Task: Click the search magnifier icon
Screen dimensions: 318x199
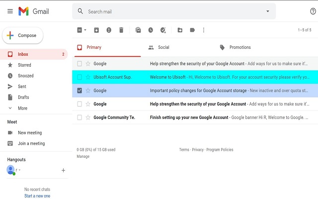Action: pyautogui.click(x=80, y=11)
